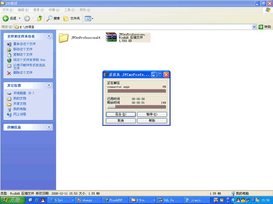Click the connector.aspx file progress bar

(136, 91)
